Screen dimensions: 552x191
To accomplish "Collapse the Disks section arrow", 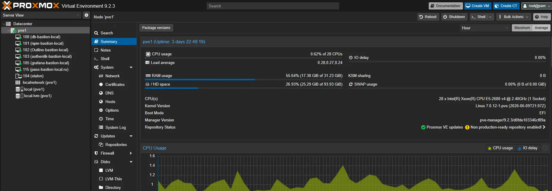I will click(131, 162).
